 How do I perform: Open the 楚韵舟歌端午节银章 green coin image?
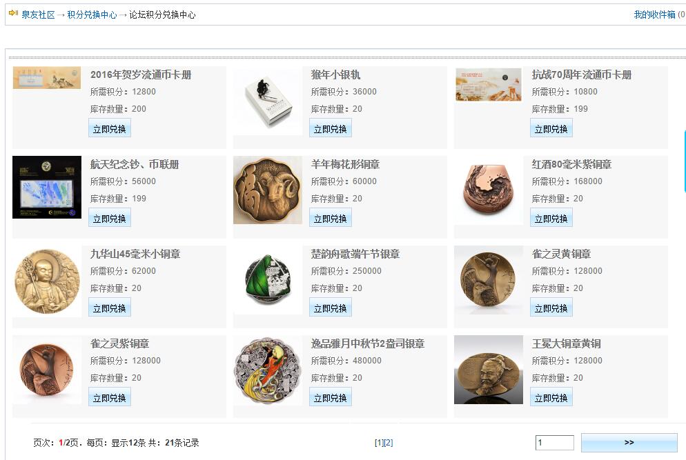click(x=268, y=280)
